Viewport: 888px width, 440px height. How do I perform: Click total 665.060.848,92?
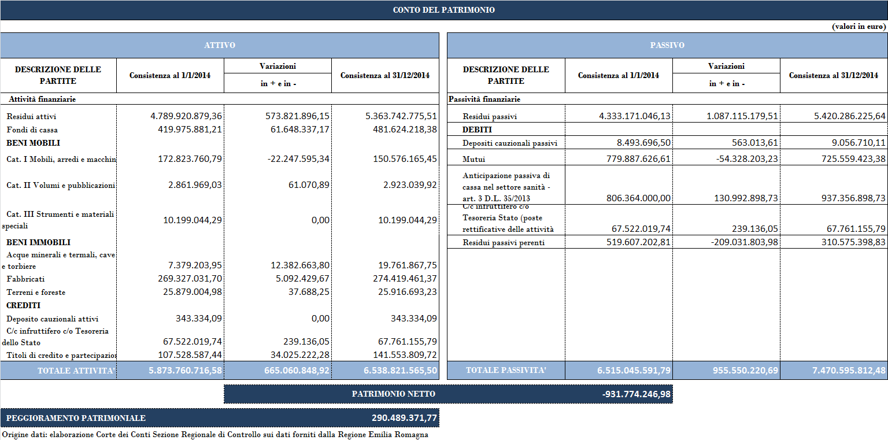pos(297,370)
